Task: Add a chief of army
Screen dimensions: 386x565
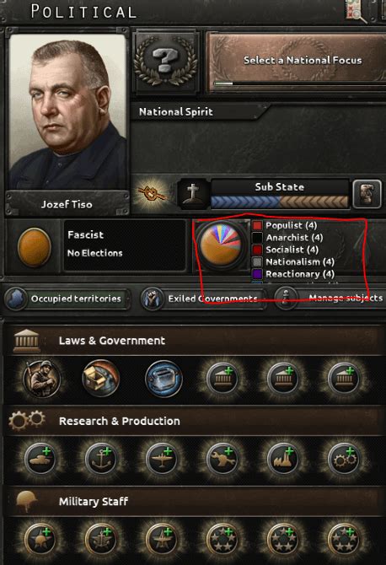Action: click(40, 540)
